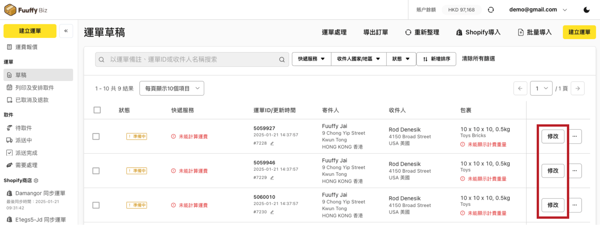
Task: Select checkbox for waybill 5060010
Action: tap(96, 205)
